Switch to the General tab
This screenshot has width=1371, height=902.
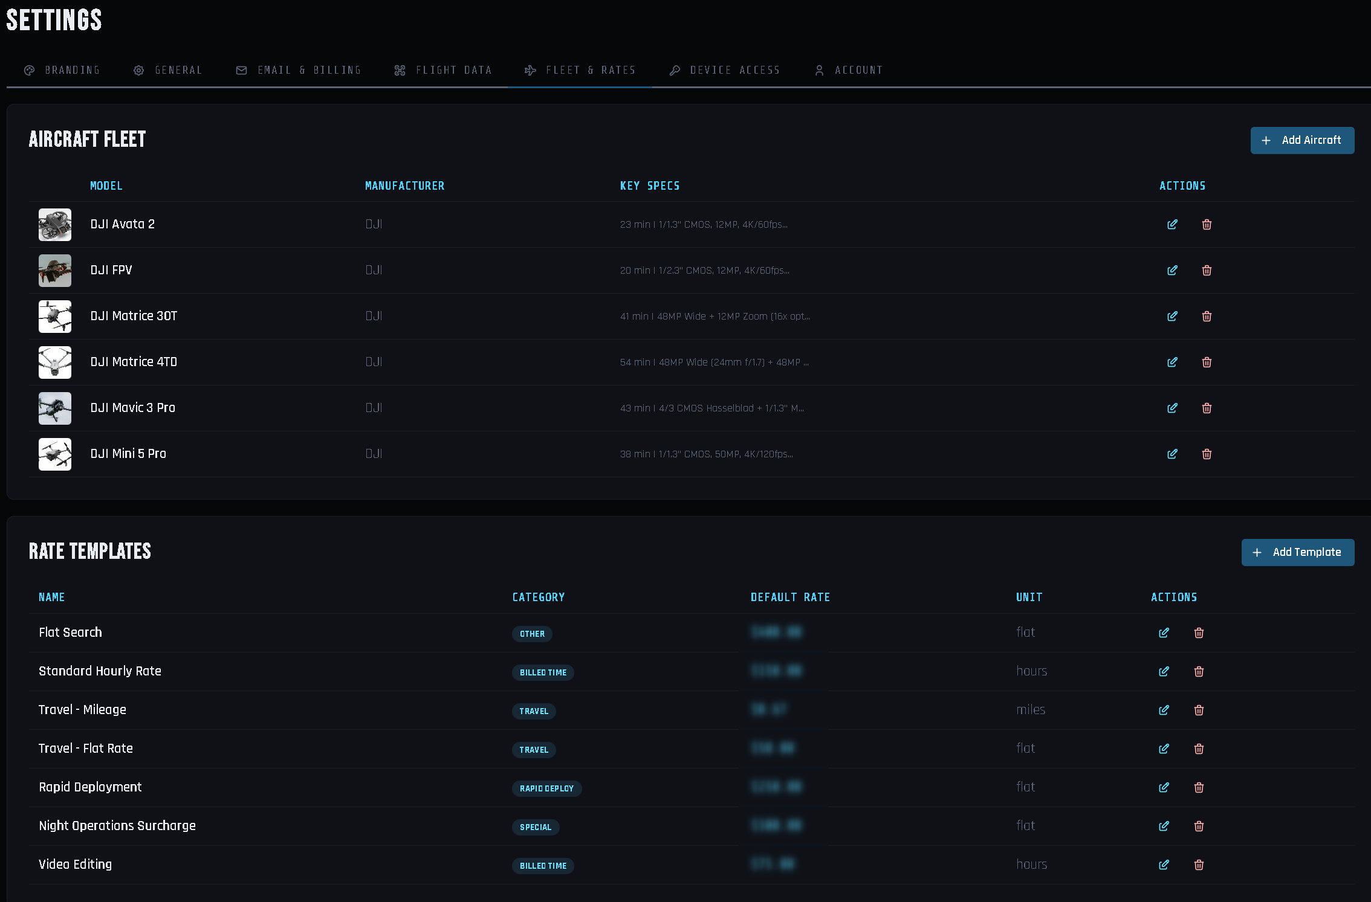[x=168, y=70]
